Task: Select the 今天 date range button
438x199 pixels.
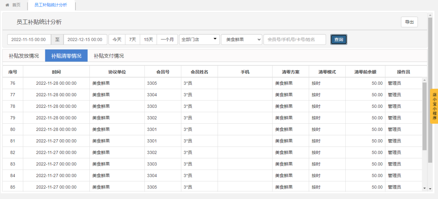Action: (x=117, y=39)
